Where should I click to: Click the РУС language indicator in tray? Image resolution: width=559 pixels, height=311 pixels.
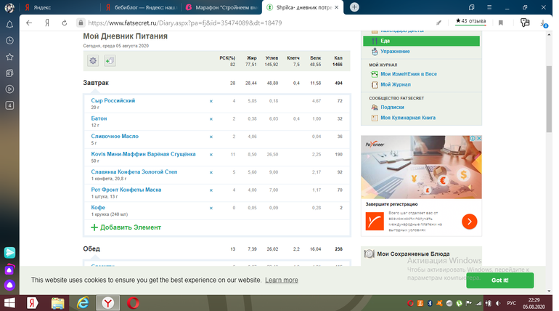click(512, 303)
